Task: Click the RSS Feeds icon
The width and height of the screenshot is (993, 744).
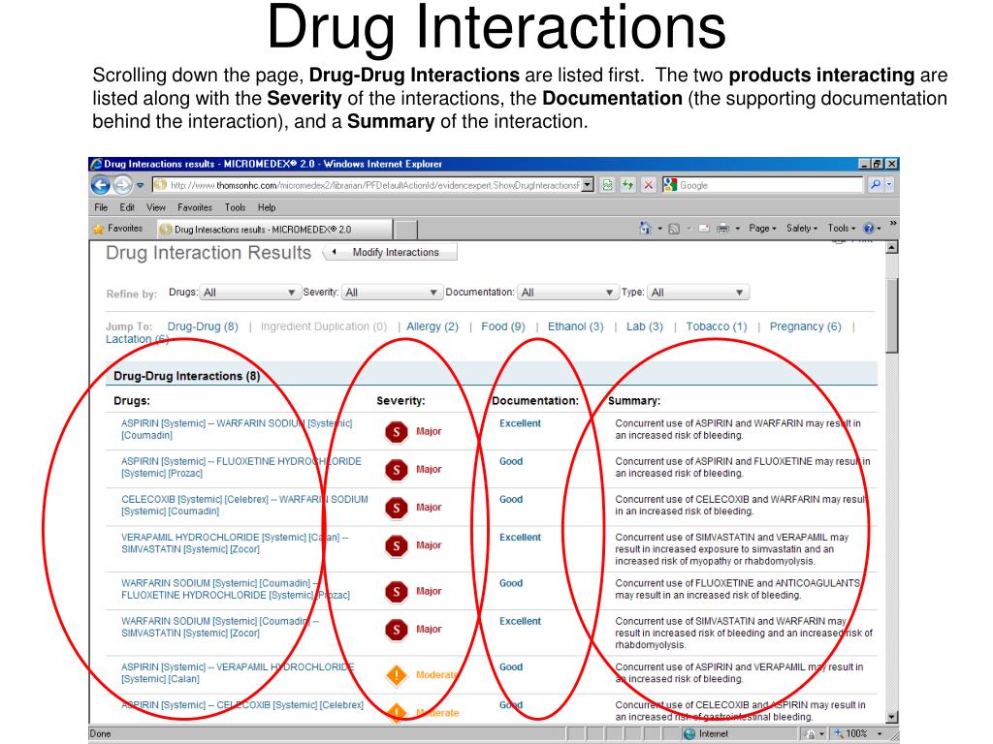Action: 675,229
